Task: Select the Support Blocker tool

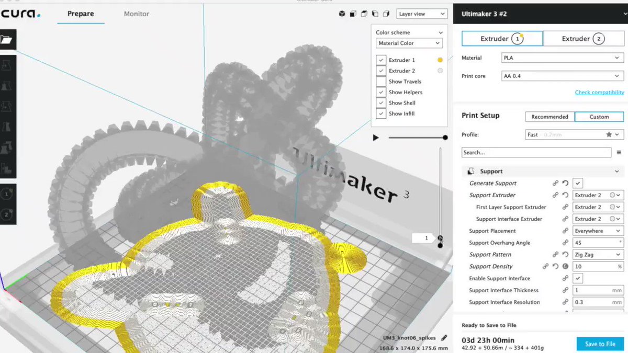Action: (7, 168)
